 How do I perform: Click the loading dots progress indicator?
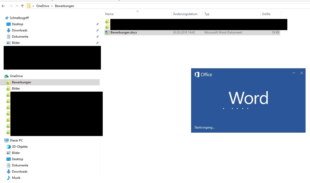click(x=236, y=109)
